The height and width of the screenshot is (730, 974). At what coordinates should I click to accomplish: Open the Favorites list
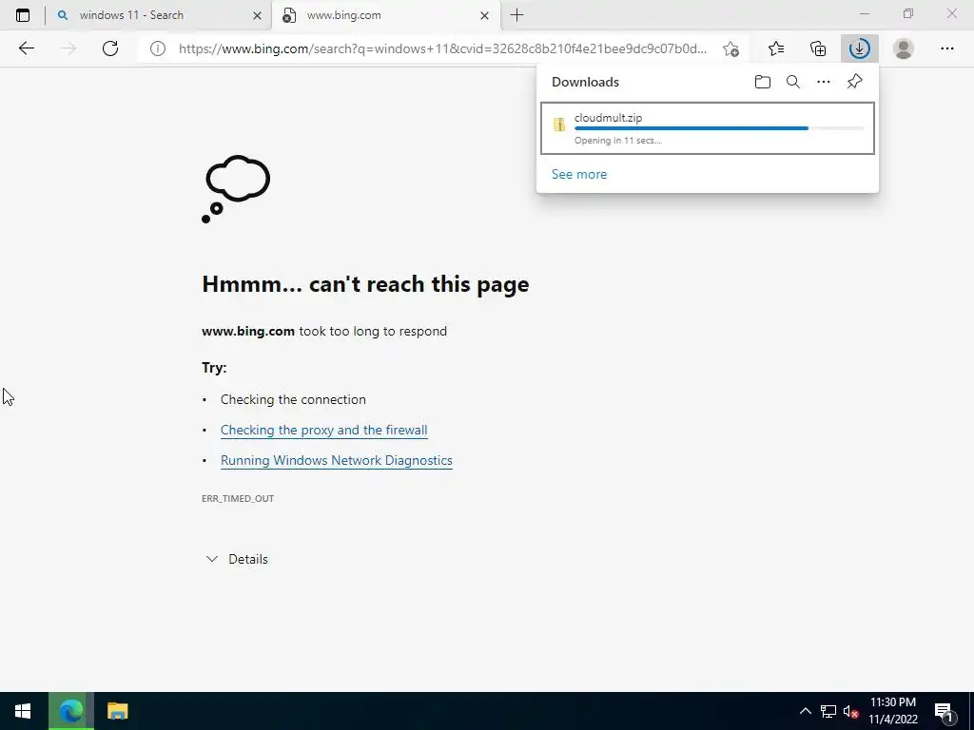776,48
